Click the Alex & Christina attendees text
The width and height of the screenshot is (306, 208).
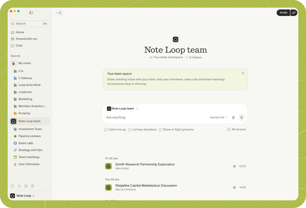tap(125, 190)
